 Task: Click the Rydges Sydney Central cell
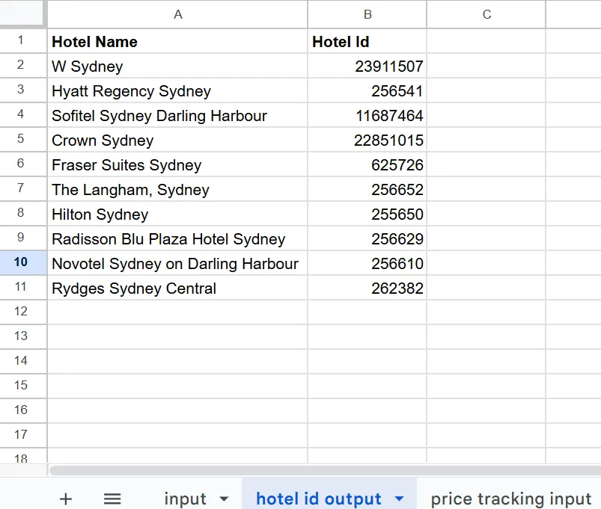click(x=177, y=289)
